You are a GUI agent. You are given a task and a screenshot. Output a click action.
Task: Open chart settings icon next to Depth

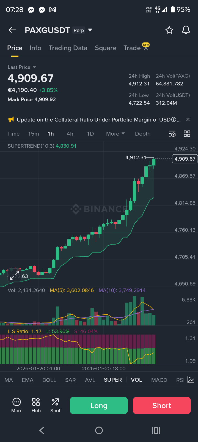[172, 134]
